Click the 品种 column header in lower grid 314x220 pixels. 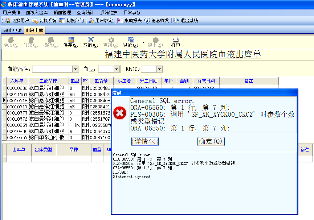[x=73, y=150]
